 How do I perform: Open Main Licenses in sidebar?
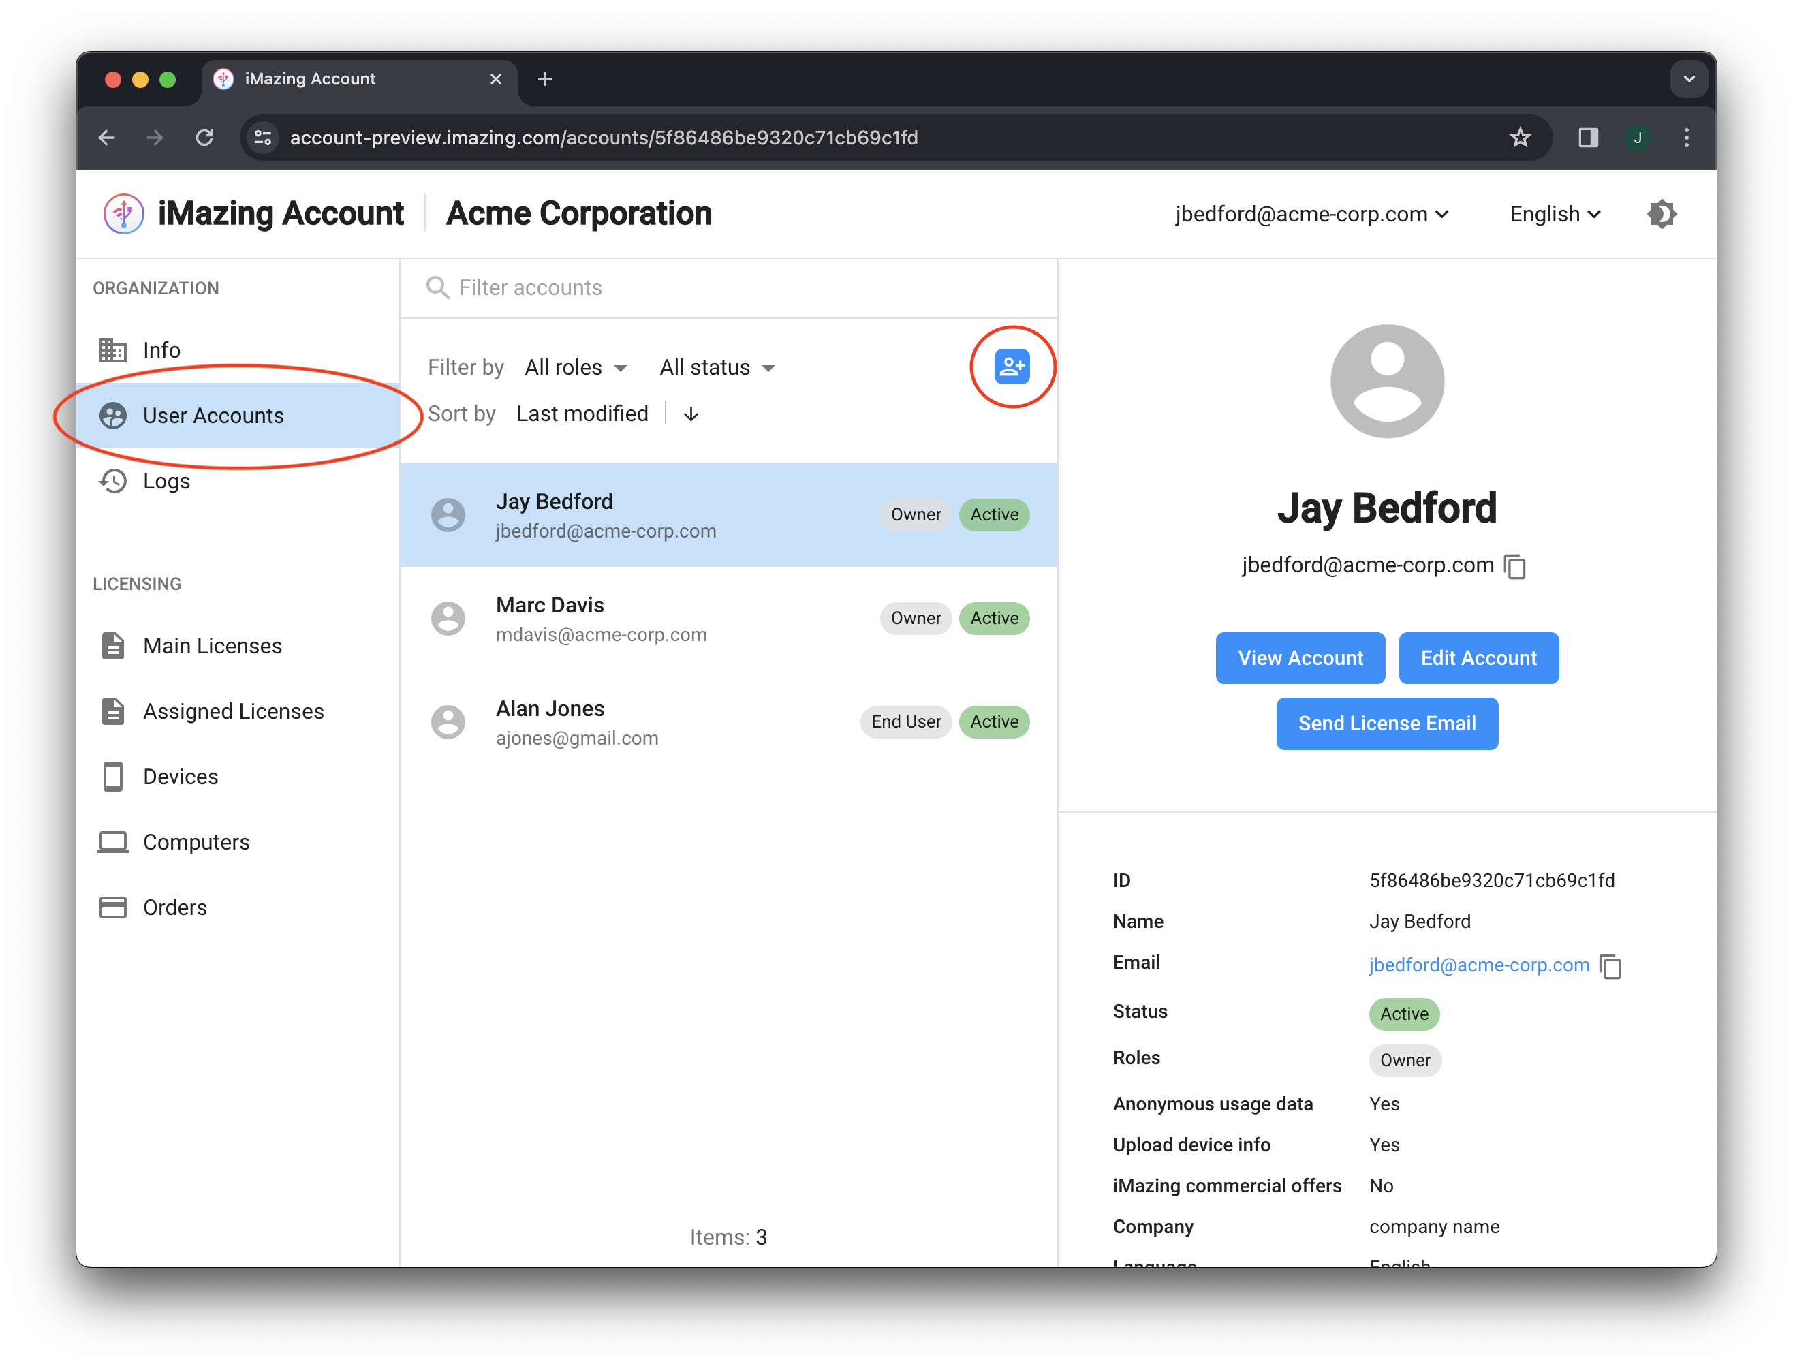pos(238,646)
